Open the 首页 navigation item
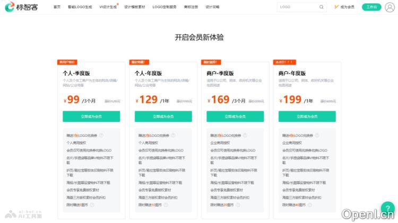The width and height of the screenshot is (398, 223). pos(57,7)
